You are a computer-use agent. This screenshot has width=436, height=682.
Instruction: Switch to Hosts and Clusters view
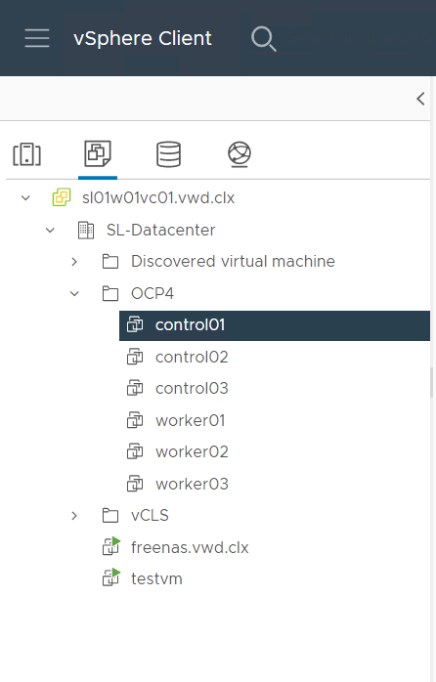tap(27, 154)
